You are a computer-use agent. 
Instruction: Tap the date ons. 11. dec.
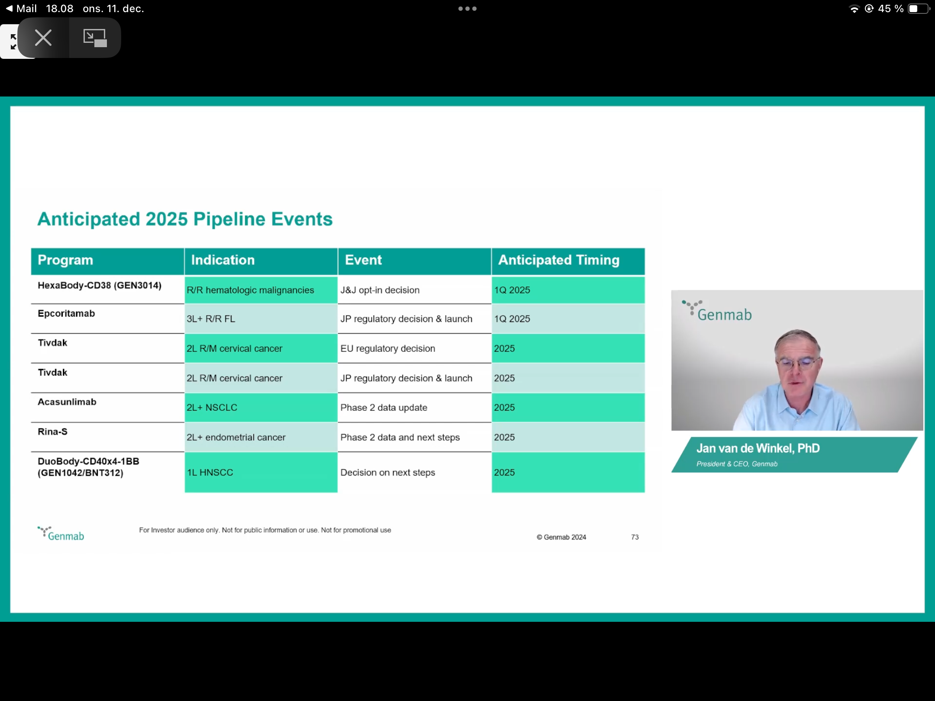point(113,9)
